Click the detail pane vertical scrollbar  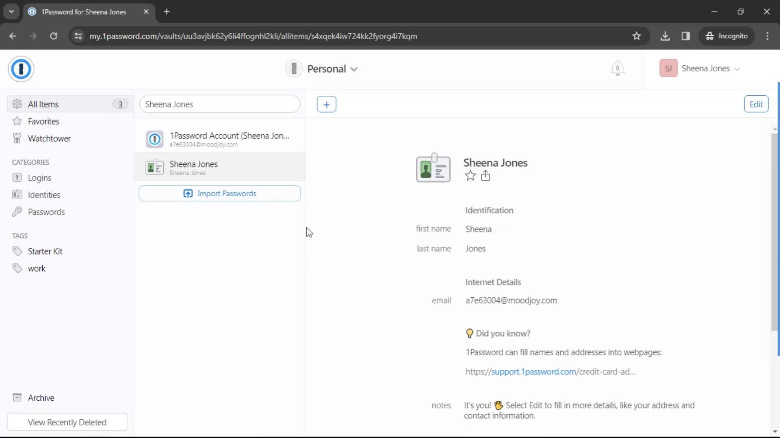(x=774, y=231)
